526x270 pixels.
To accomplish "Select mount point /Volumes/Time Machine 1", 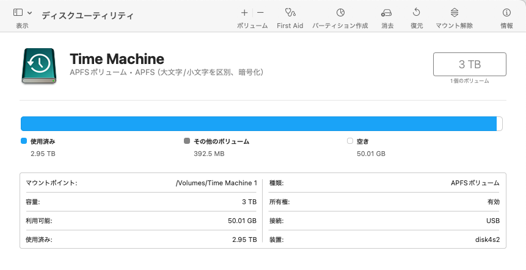I will pos(216,183).
